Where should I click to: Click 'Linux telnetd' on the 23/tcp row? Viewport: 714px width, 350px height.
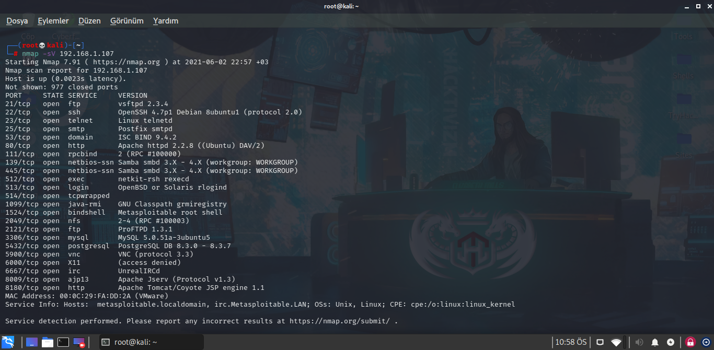click(145, 121)
